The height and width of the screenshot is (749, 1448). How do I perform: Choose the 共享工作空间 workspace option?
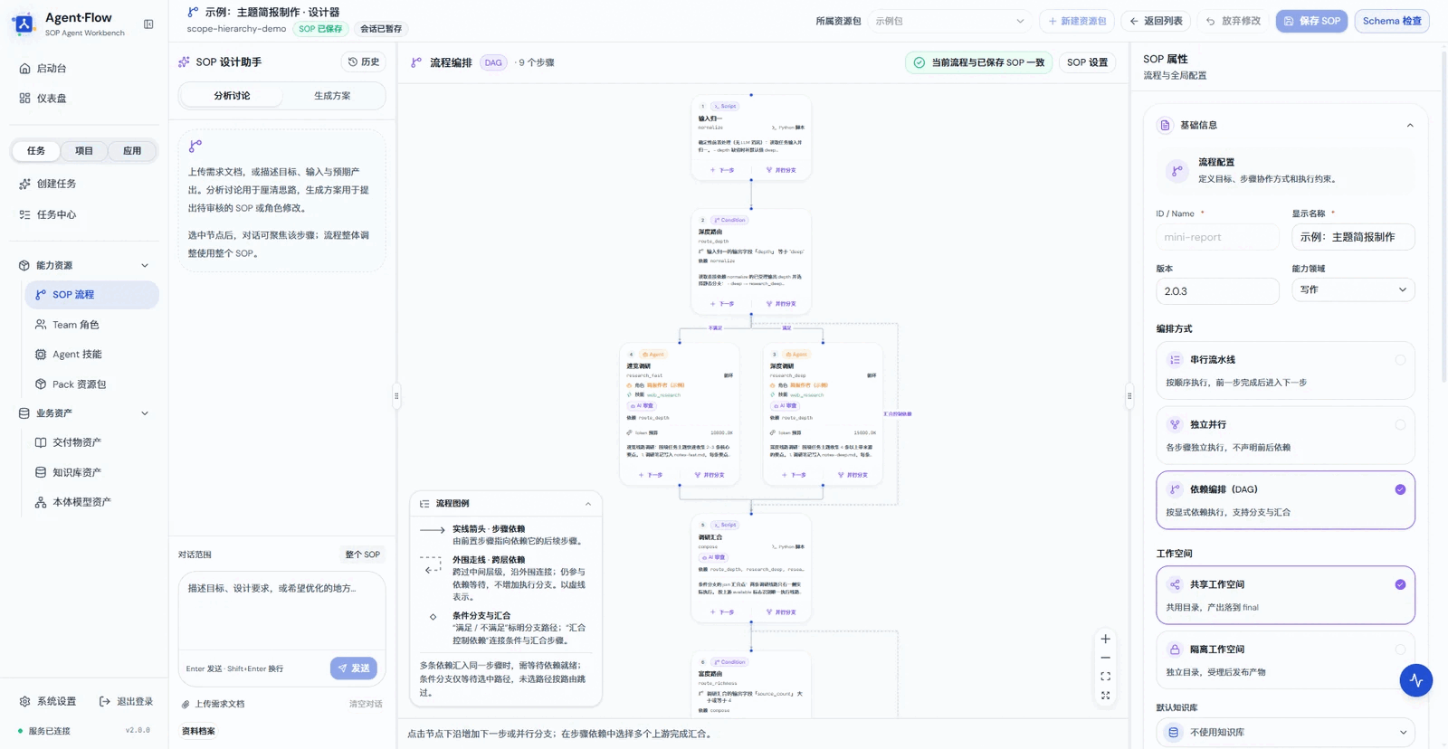1285,595
